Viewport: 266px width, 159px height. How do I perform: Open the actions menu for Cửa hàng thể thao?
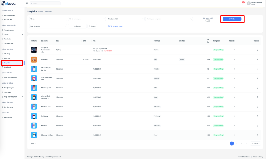click(257, 135)
